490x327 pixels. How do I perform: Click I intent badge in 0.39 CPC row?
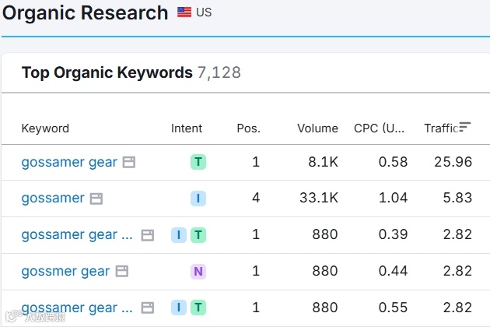pos(179,235)
